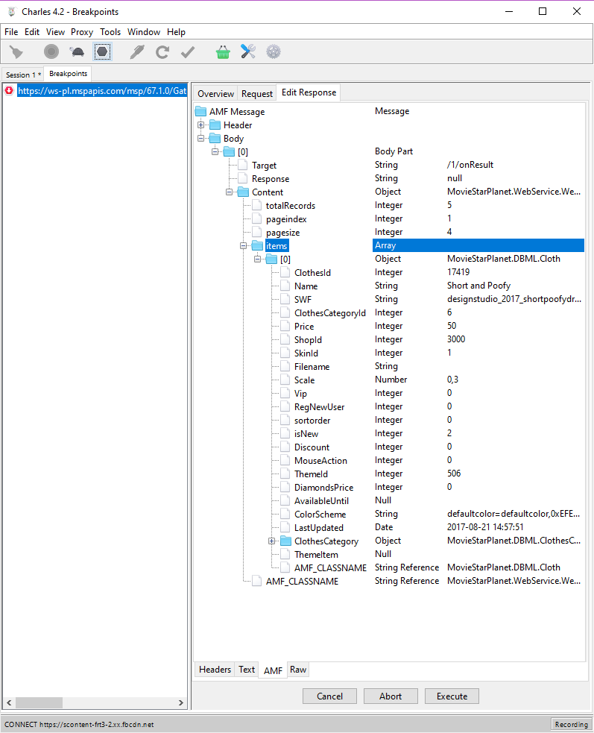Click the Cancel button
Image resolution: width=594 pixels, height=733 pixels.
[329, 696]
